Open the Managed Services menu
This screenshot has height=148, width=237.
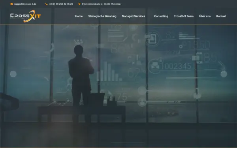[134, 16]
